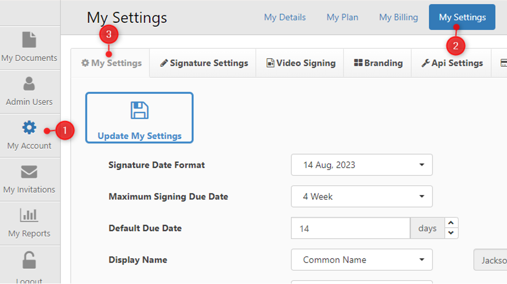Viewport: 507px width, 284px height.
Task: Select the My Settings sub-tab
Action: click(110, 63)
